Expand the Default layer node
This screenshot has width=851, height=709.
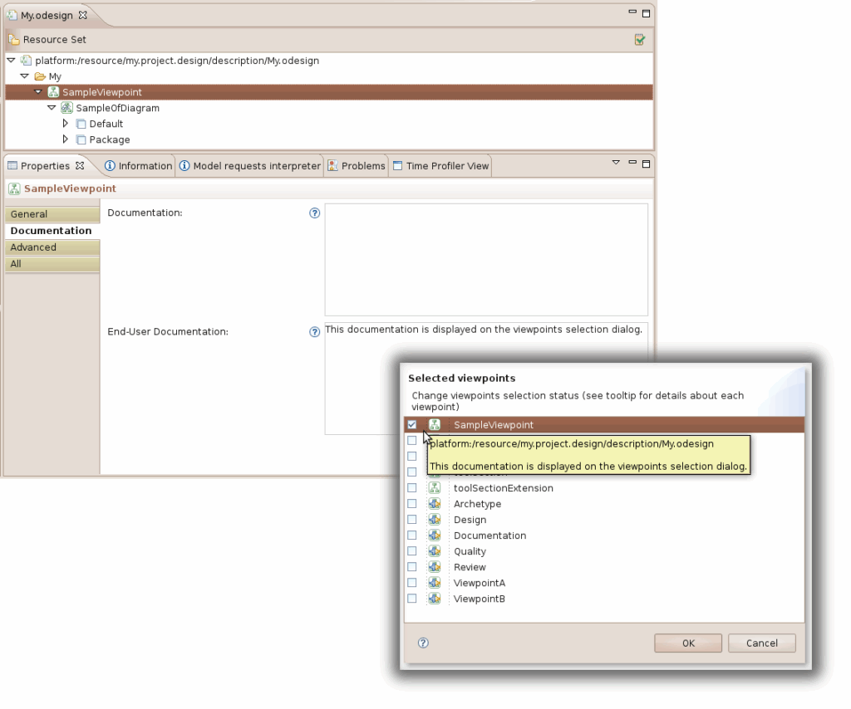coord(66,124)
